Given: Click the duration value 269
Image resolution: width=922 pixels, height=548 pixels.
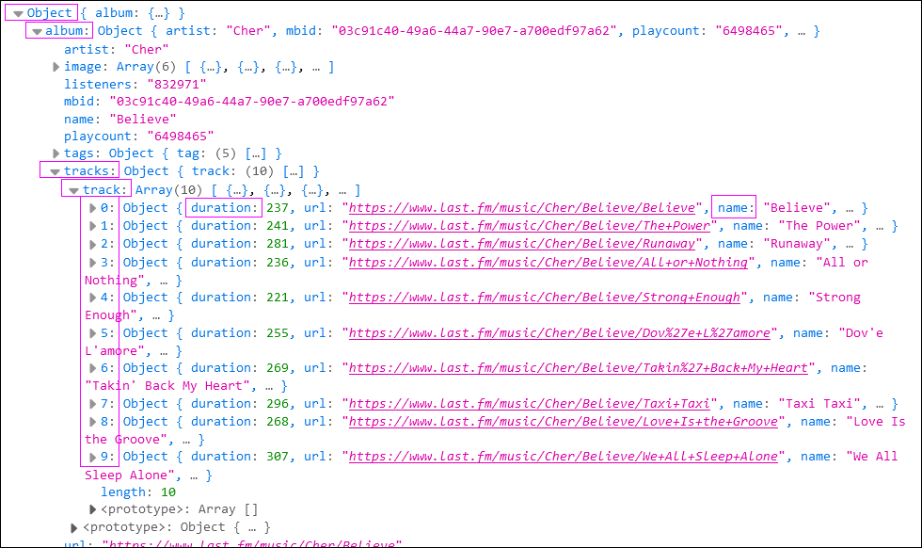Looking at the screenshot, I should pyautogui.click(x=278, y=368).
